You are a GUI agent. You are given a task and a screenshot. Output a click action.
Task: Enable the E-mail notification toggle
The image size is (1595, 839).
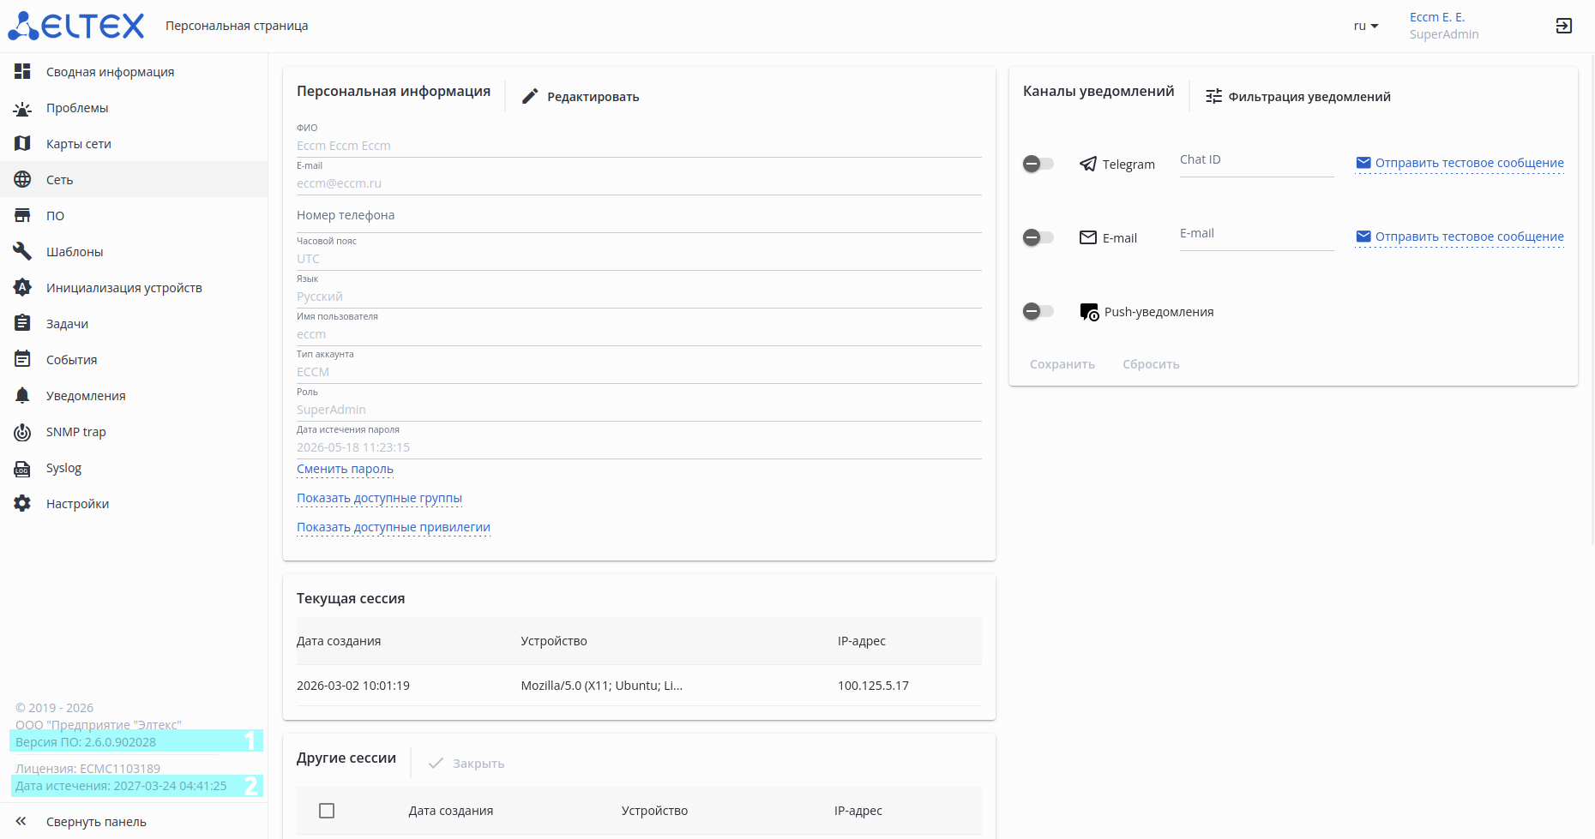click(1038, 237)
